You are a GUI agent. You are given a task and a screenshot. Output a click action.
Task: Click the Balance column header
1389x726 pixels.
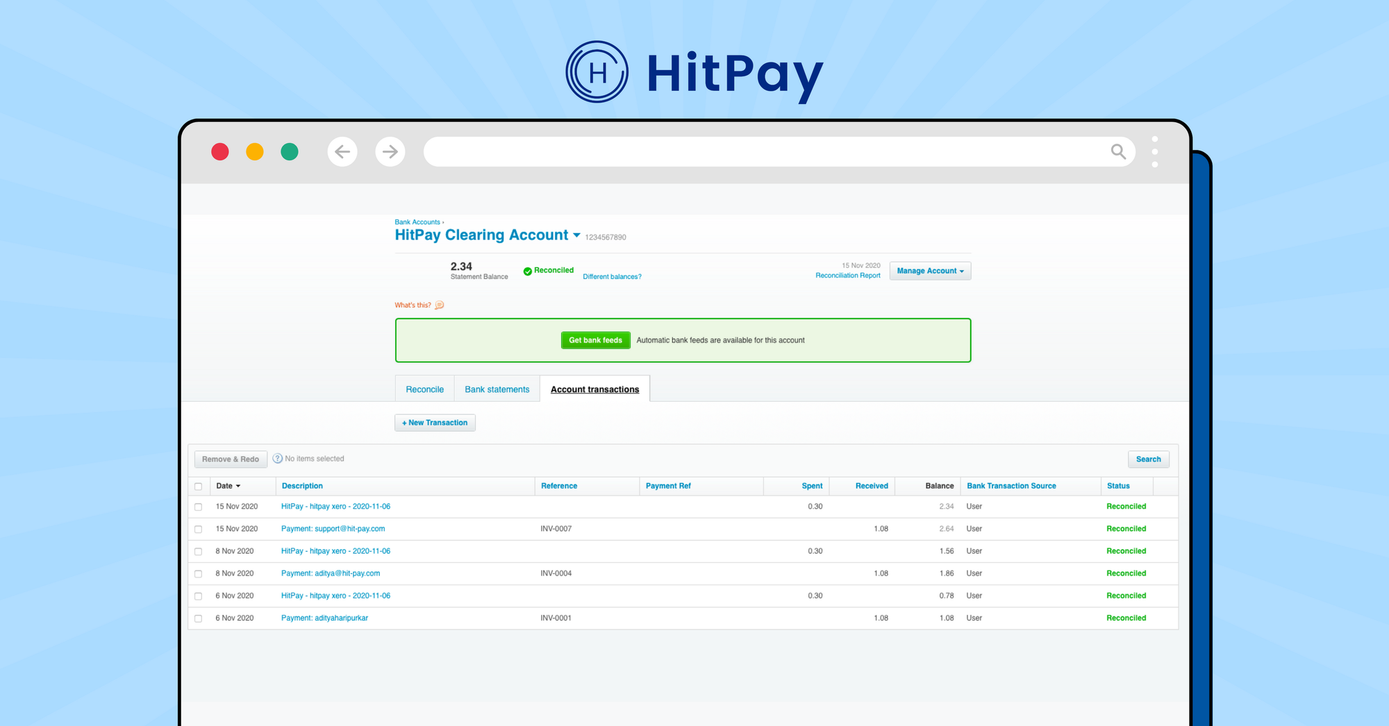pyautogui.click(x=940, y=486)
